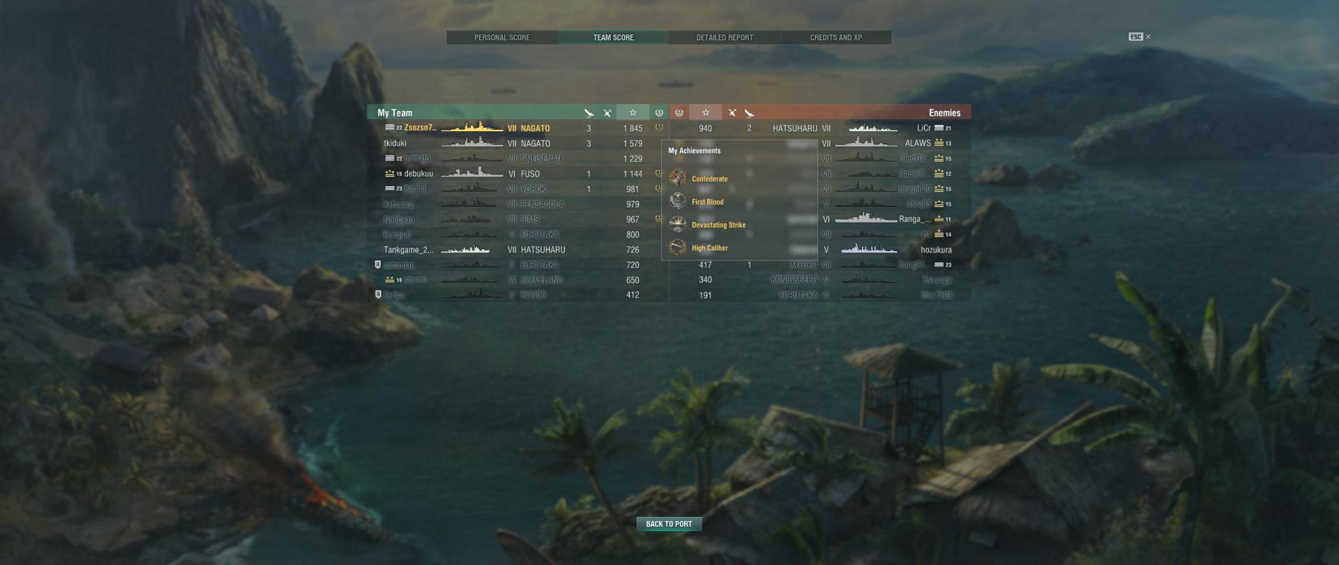Open the Detailed Report tab
The image size is (1339, 565).
(725, 38)
